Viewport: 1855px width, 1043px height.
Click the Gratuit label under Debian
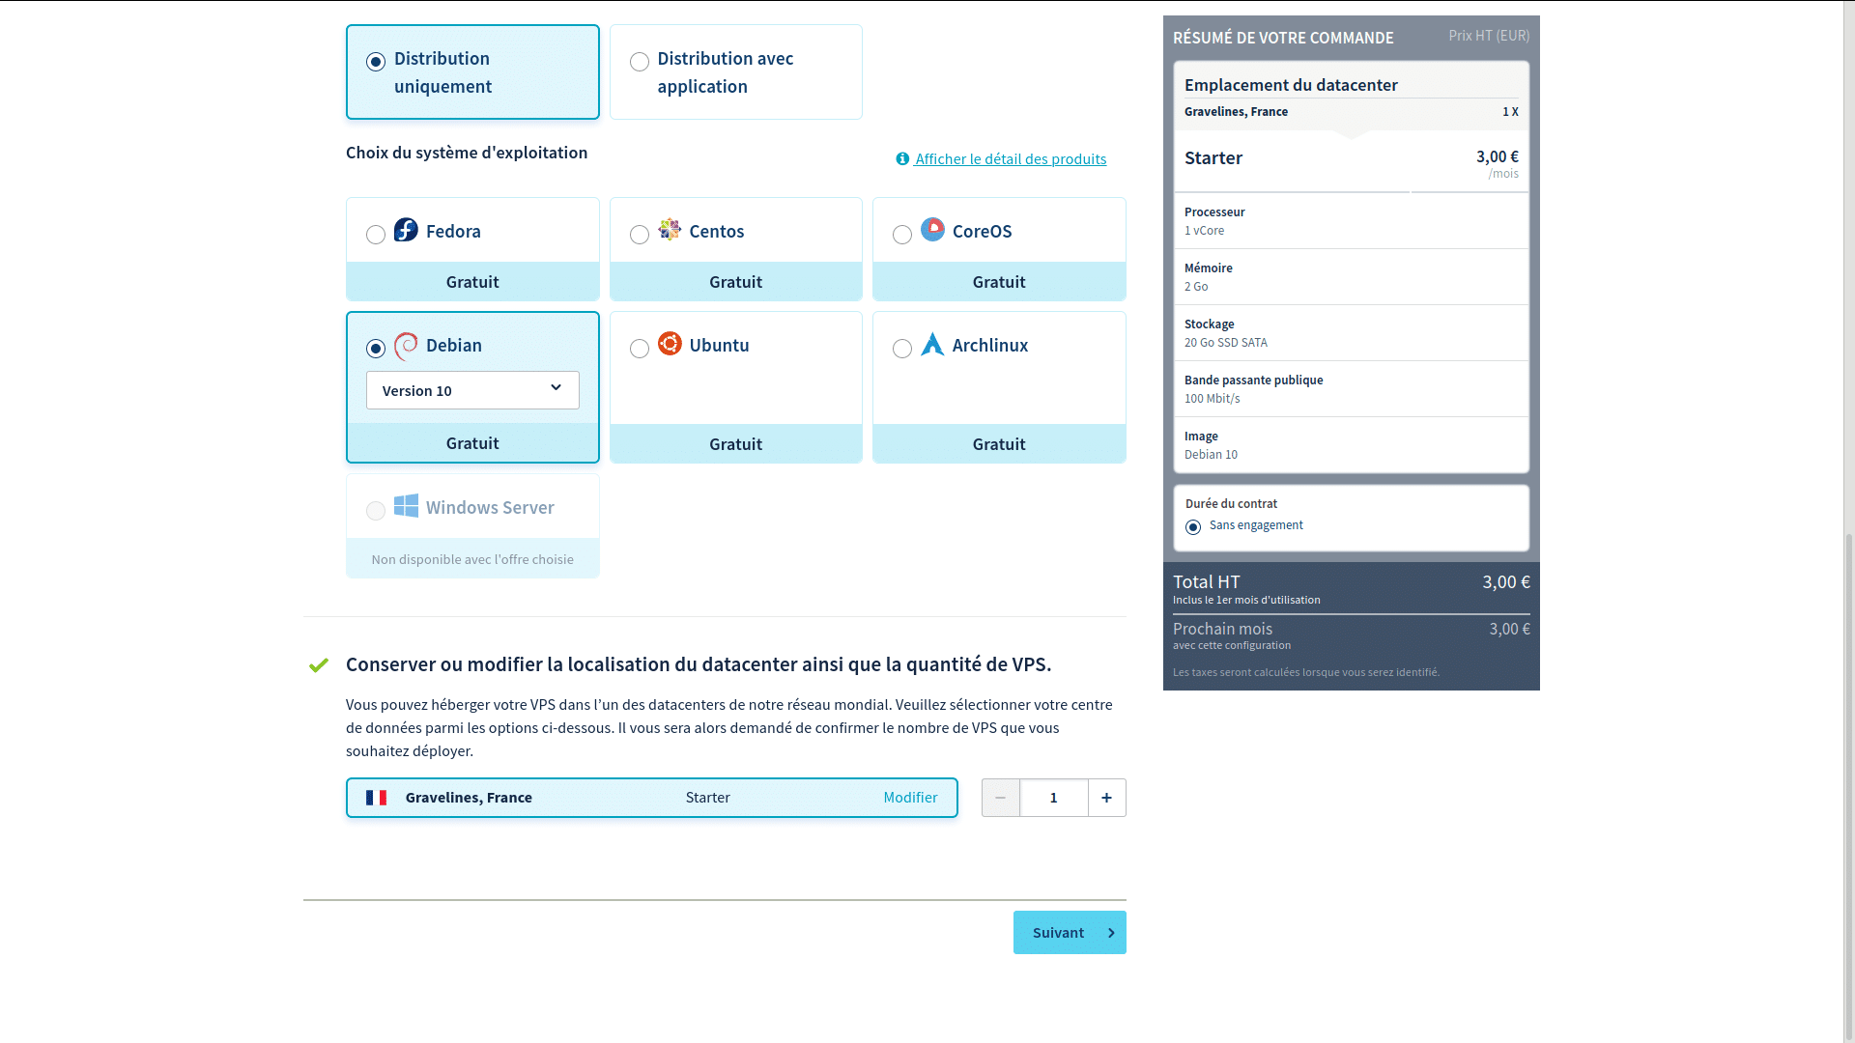coord(472,443)
